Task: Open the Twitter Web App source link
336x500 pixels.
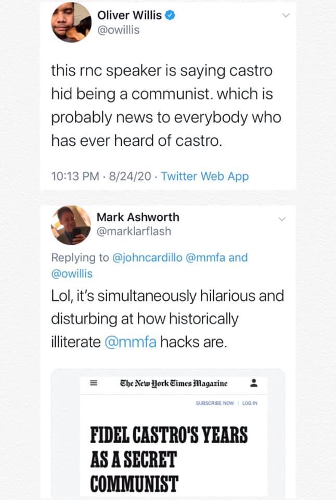Action: pos(205,176)
